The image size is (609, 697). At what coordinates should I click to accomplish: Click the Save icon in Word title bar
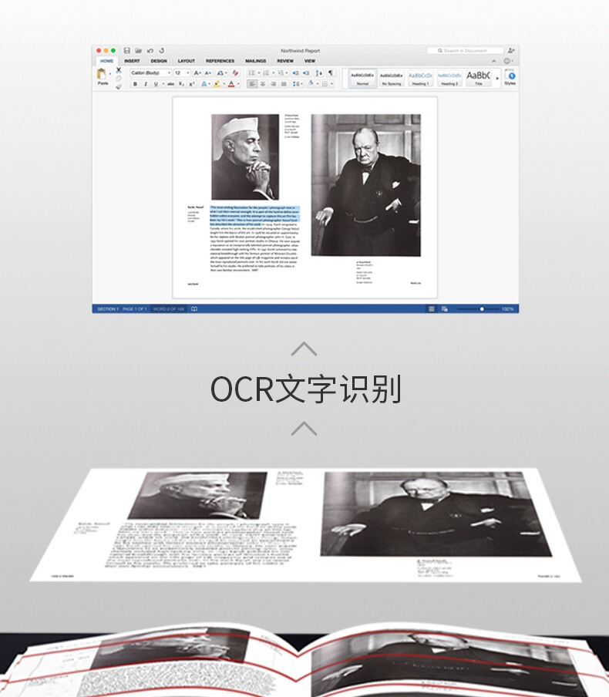coord(126,51)
